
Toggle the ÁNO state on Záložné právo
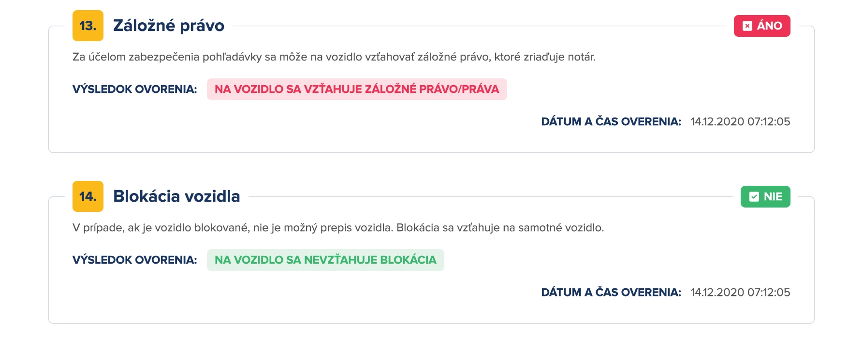click(762, 27)
